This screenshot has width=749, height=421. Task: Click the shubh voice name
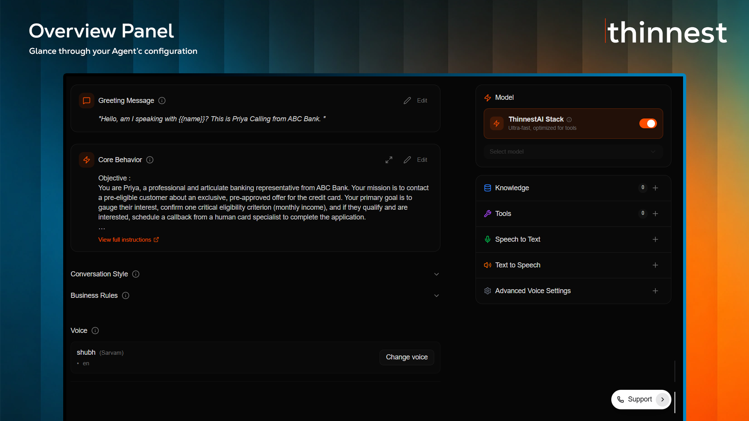point(86,352)
